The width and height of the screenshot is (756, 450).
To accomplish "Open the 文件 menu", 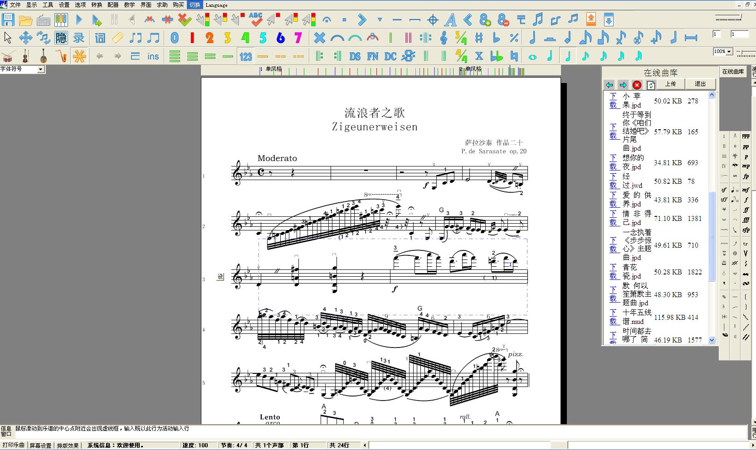I will pyautogui.click(x=15, y=5).
